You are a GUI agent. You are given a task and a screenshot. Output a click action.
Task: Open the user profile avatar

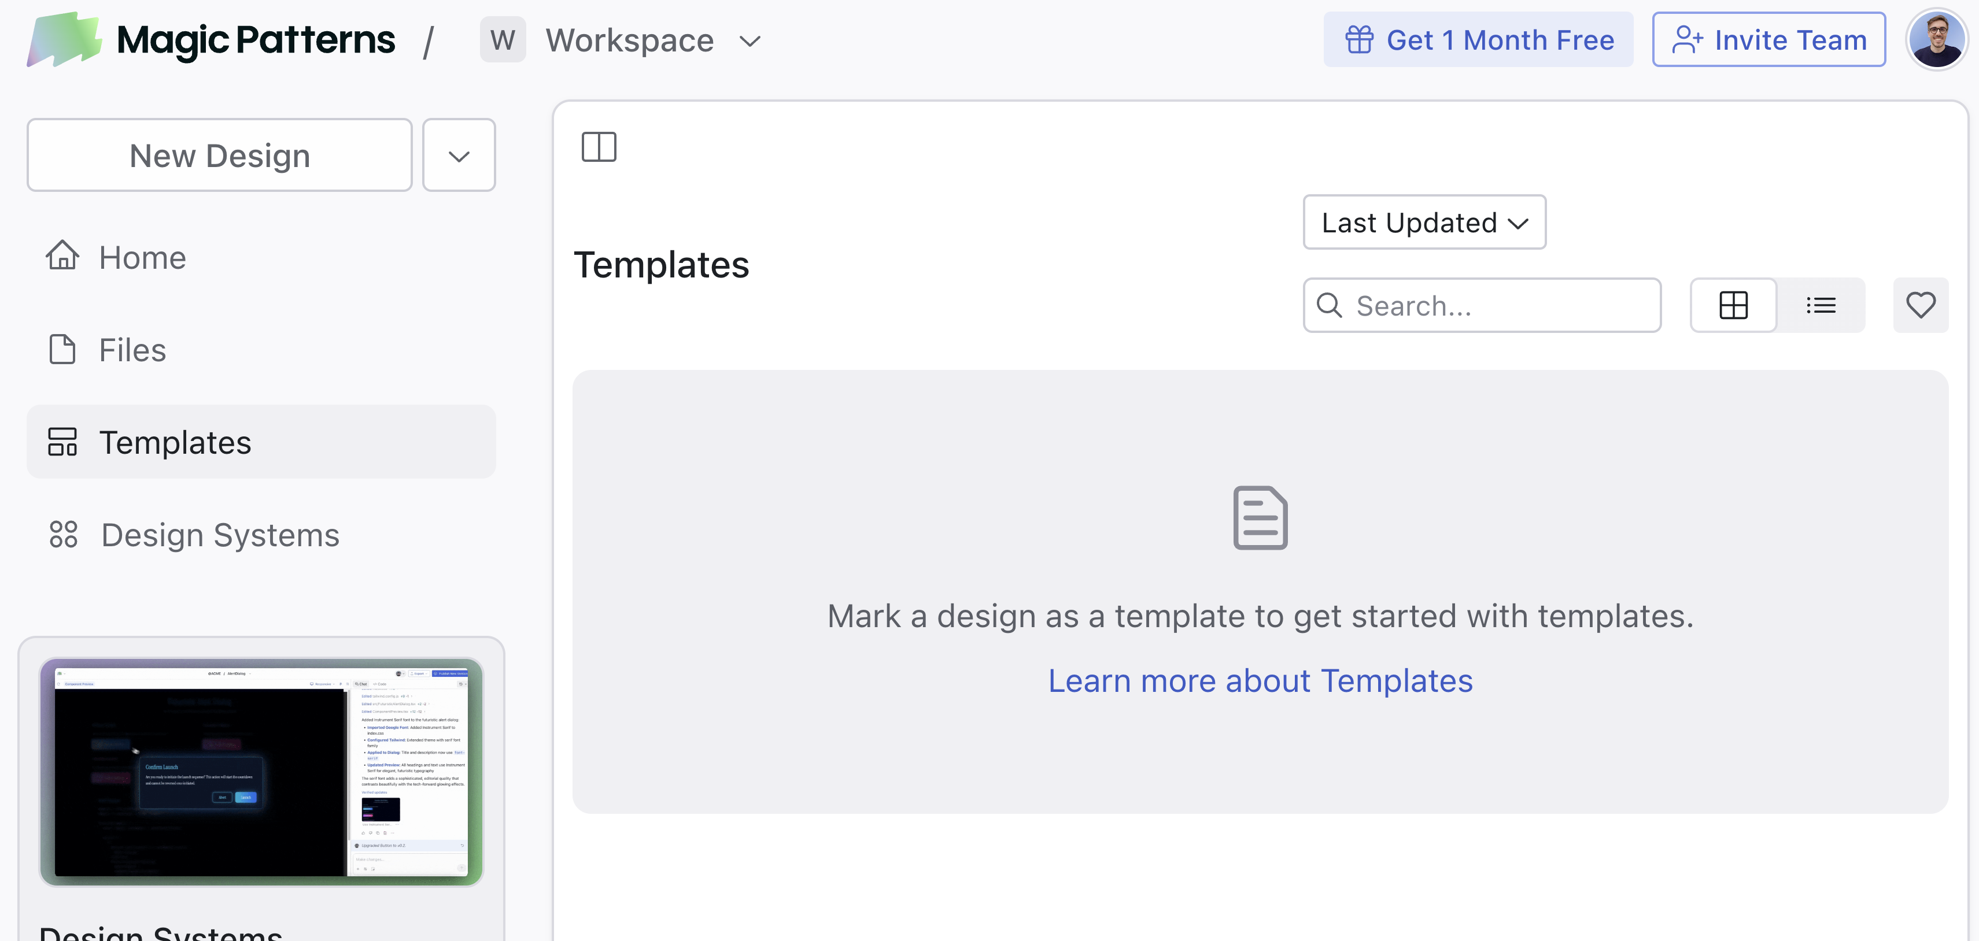(x=1936, y=40)
